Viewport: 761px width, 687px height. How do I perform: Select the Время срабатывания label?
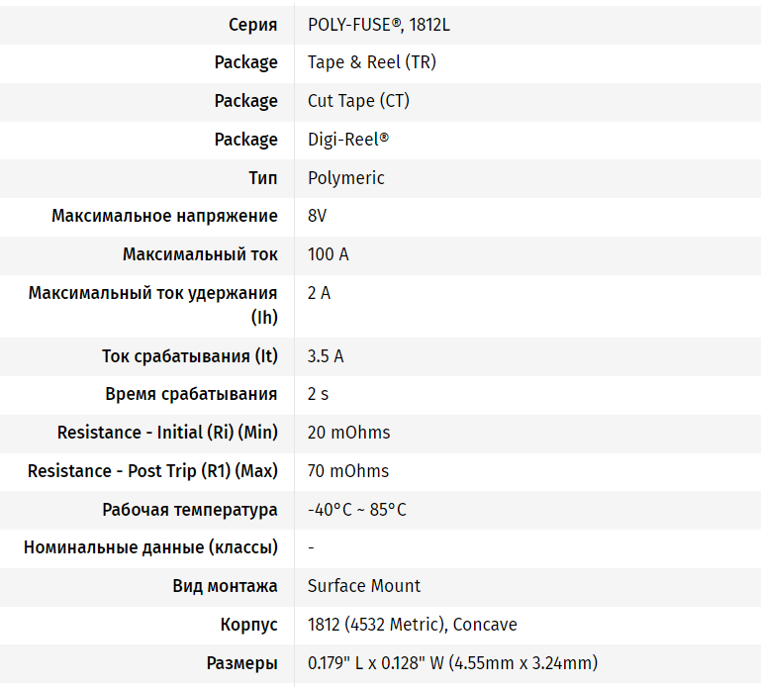[x=191, y=394]
